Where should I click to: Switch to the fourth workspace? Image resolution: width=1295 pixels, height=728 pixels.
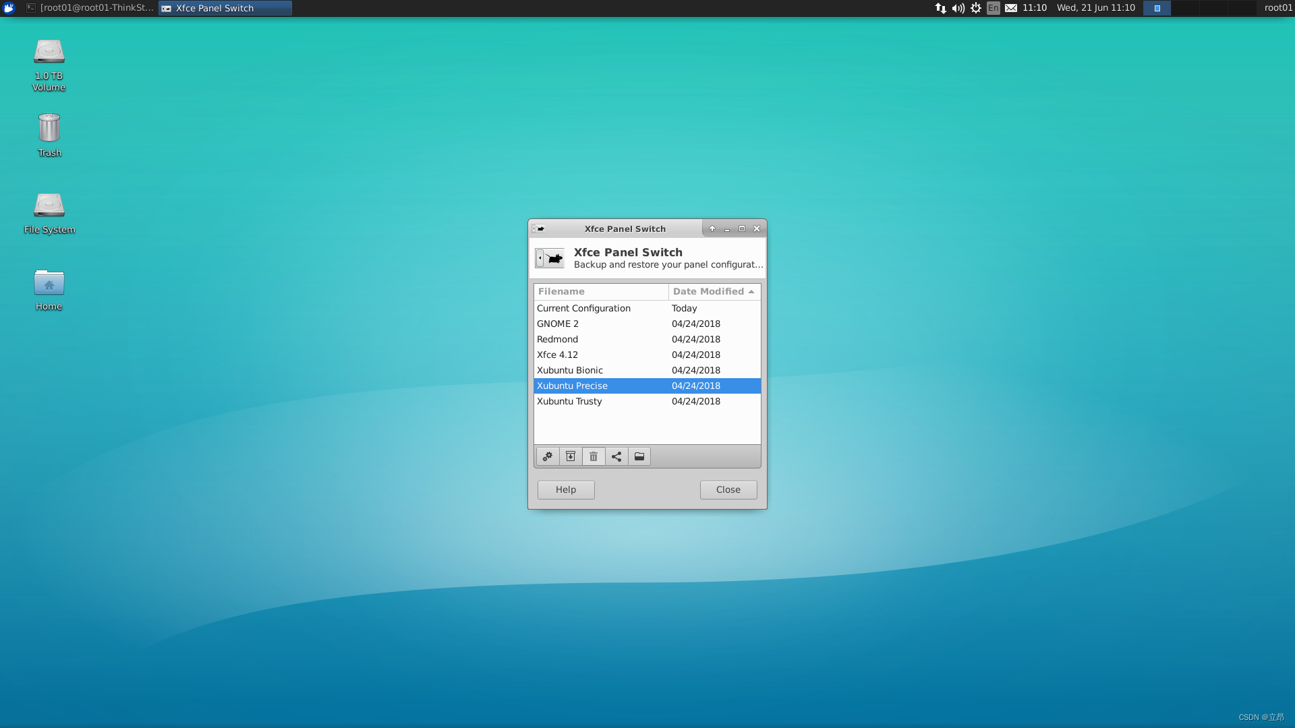click(1242, 8)
